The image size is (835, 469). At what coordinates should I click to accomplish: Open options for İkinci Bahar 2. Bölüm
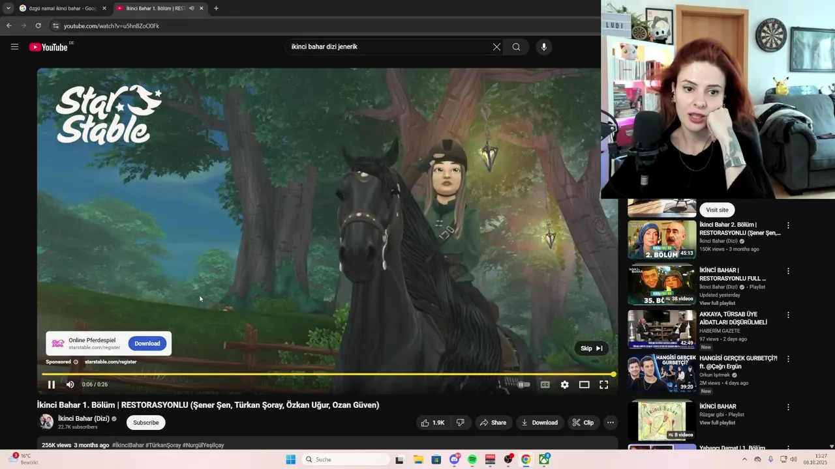click(x=788, y=225)
